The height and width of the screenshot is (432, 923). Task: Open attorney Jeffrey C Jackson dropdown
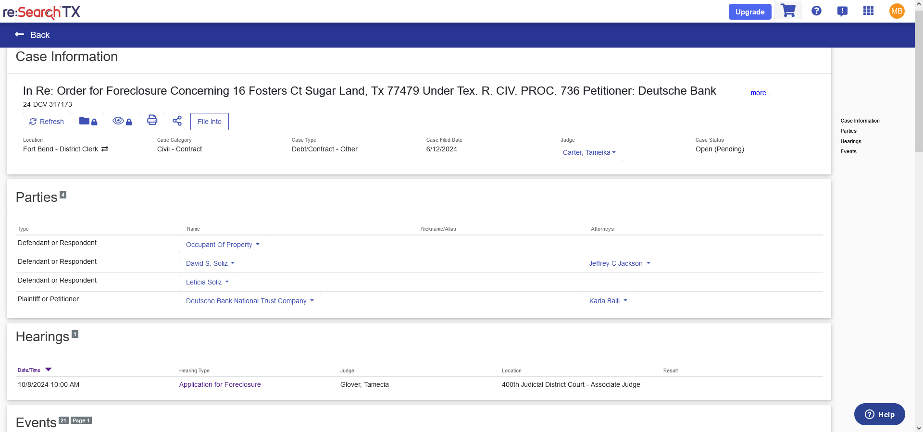620,263
